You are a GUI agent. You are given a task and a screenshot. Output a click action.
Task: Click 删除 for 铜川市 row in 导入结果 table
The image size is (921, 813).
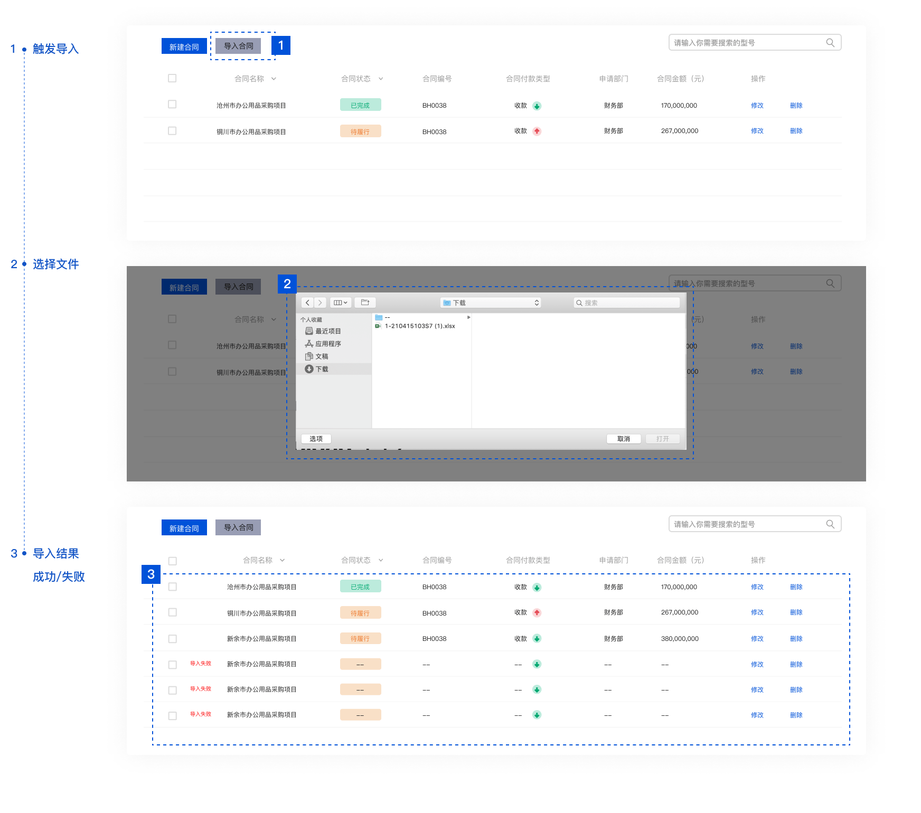coord(796,612)
